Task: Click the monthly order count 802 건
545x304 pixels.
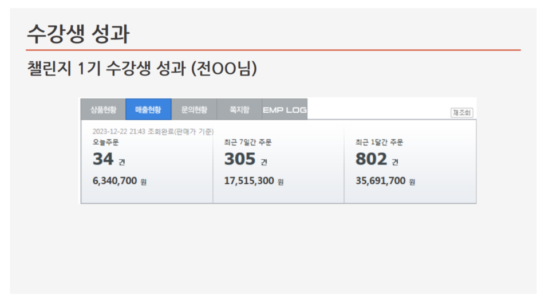Action: 377,160
